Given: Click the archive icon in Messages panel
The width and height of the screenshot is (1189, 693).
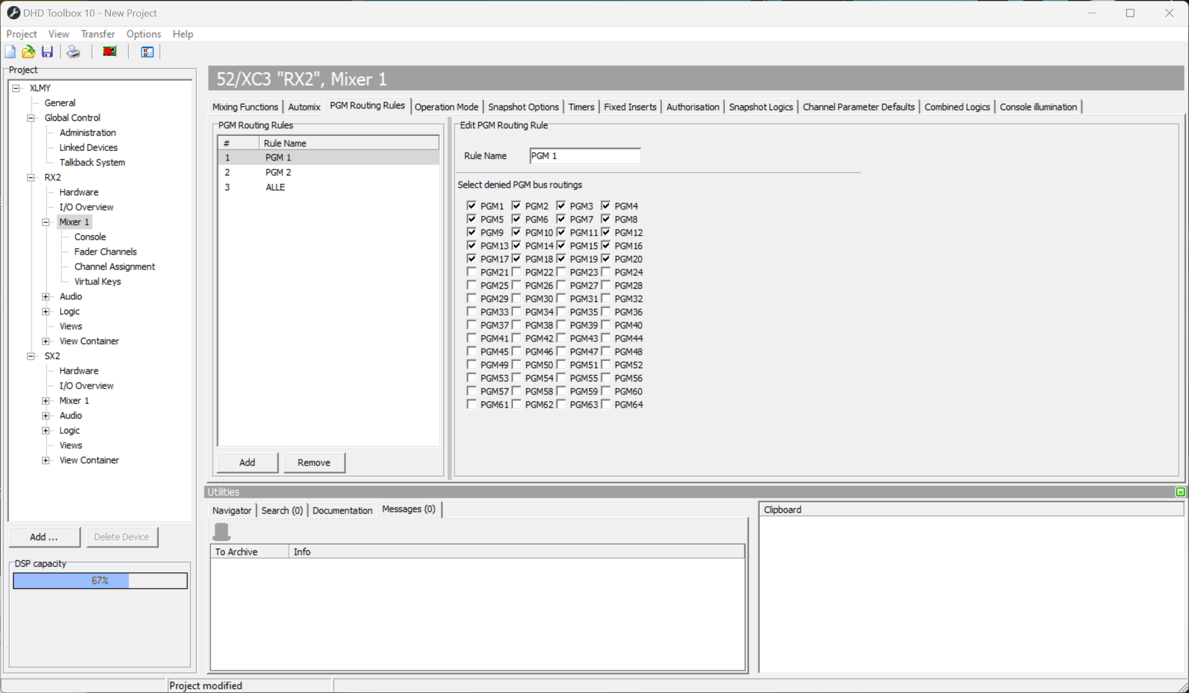Looking at the screenshot, I should coord(221,531).
